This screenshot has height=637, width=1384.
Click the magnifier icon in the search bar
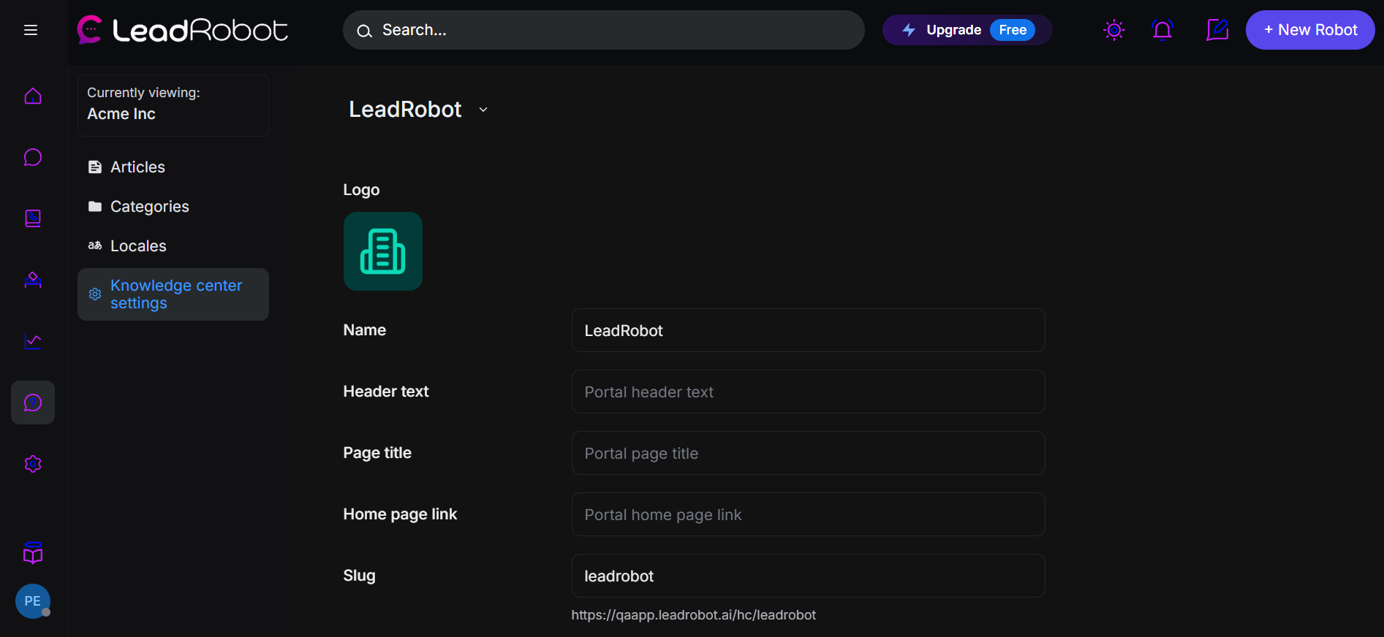pyautogui.click(x=364, y=31)
